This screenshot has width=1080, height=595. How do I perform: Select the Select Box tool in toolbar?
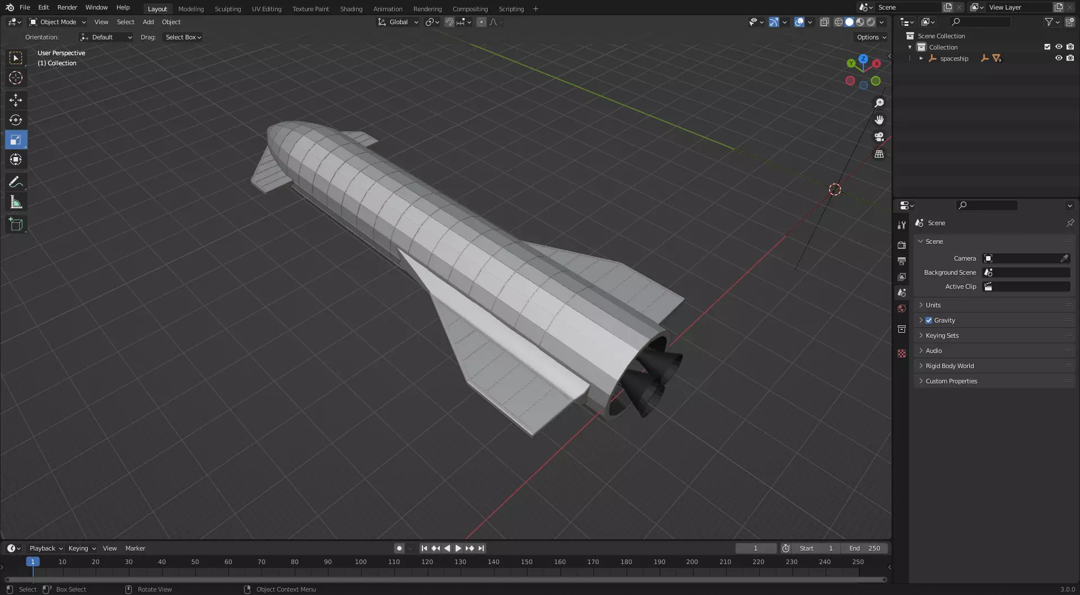click(x=16, y=58)
